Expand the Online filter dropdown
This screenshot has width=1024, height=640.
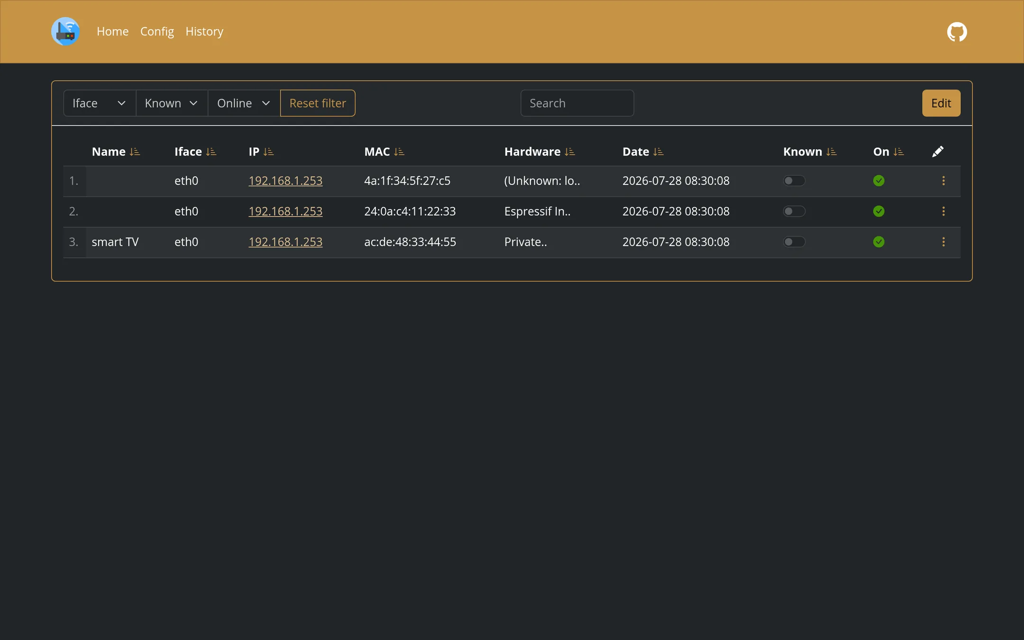[x=244, y=103]
